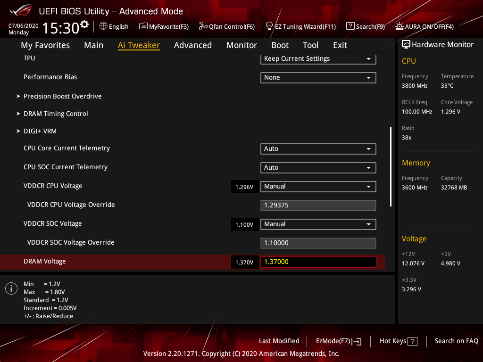
Task: Go to the Boot tab
Action: [280, 45]
